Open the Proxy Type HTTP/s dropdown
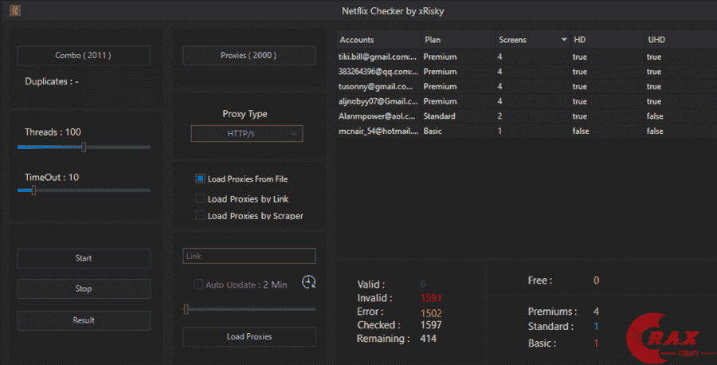Screen dimensions: 717x365 [x=247, y=135]
